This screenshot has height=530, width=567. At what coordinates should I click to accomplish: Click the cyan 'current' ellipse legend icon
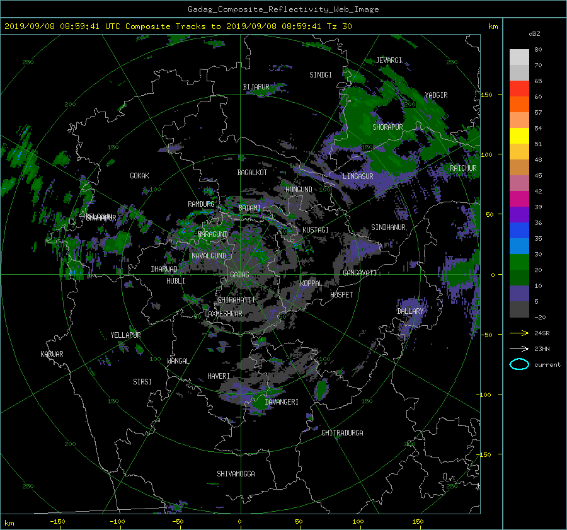pyautogui.click(x=519, y=364)
